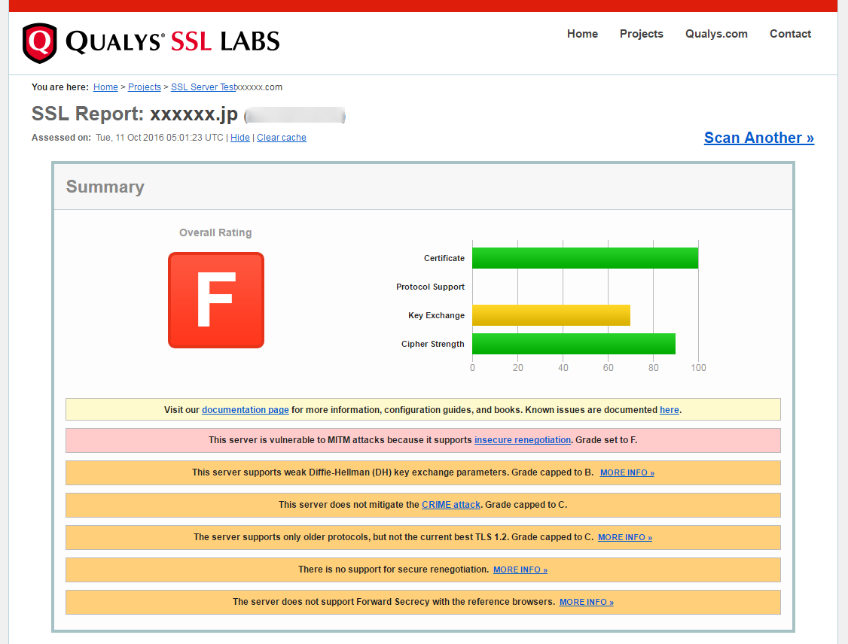
Task: Click the 'QUALYS SSL LABS' logo text
Action: click(x=172, y=42)
